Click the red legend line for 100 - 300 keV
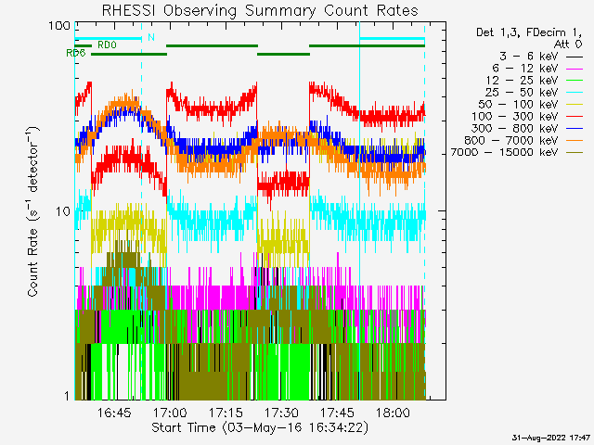This screenshot has width=594, height=445. [575, 117]
